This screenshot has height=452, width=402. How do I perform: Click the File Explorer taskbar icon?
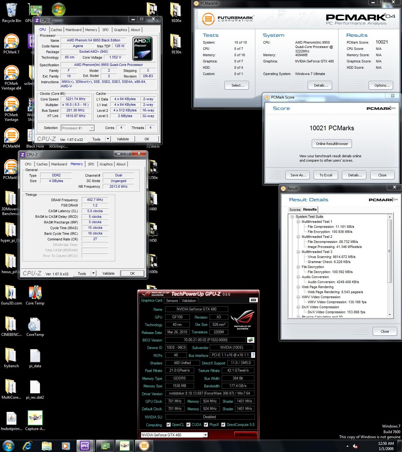click(47, 445)
